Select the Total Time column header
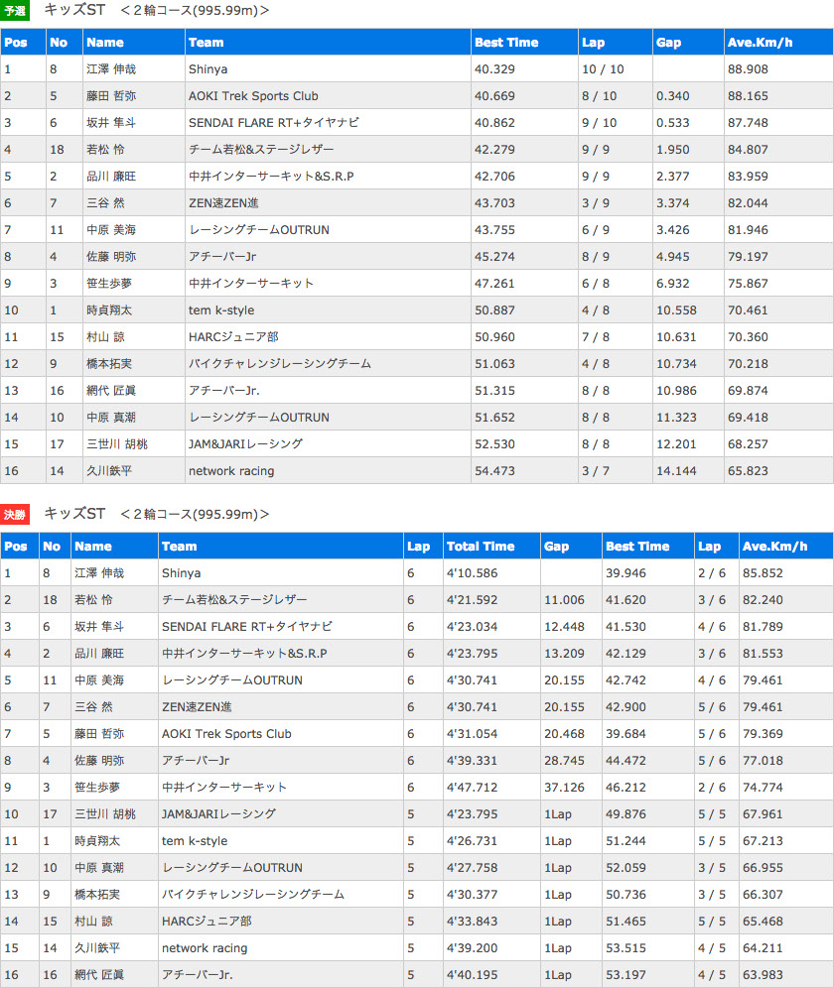Viewport: 834px width, 988px height. tap(481, 547)
